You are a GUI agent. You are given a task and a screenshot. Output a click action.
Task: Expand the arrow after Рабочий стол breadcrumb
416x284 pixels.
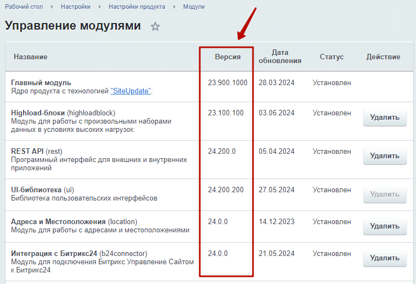coord(52,7)
